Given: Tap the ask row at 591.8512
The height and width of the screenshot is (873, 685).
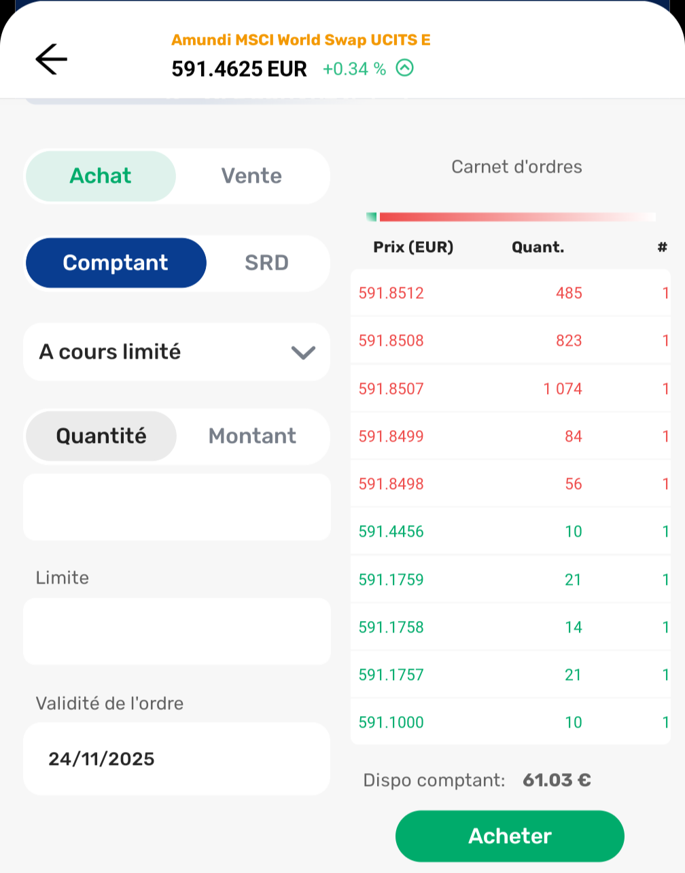Looking at the screenshot, I should pyautogui.click(x=510, y=293).
